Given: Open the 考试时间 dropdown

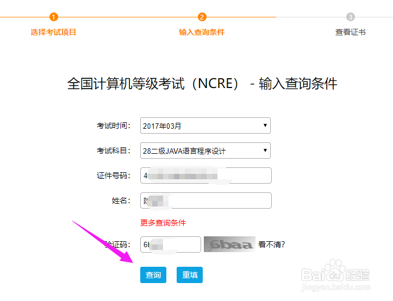Looking at the screenshot, I should [x=205, y=126].
